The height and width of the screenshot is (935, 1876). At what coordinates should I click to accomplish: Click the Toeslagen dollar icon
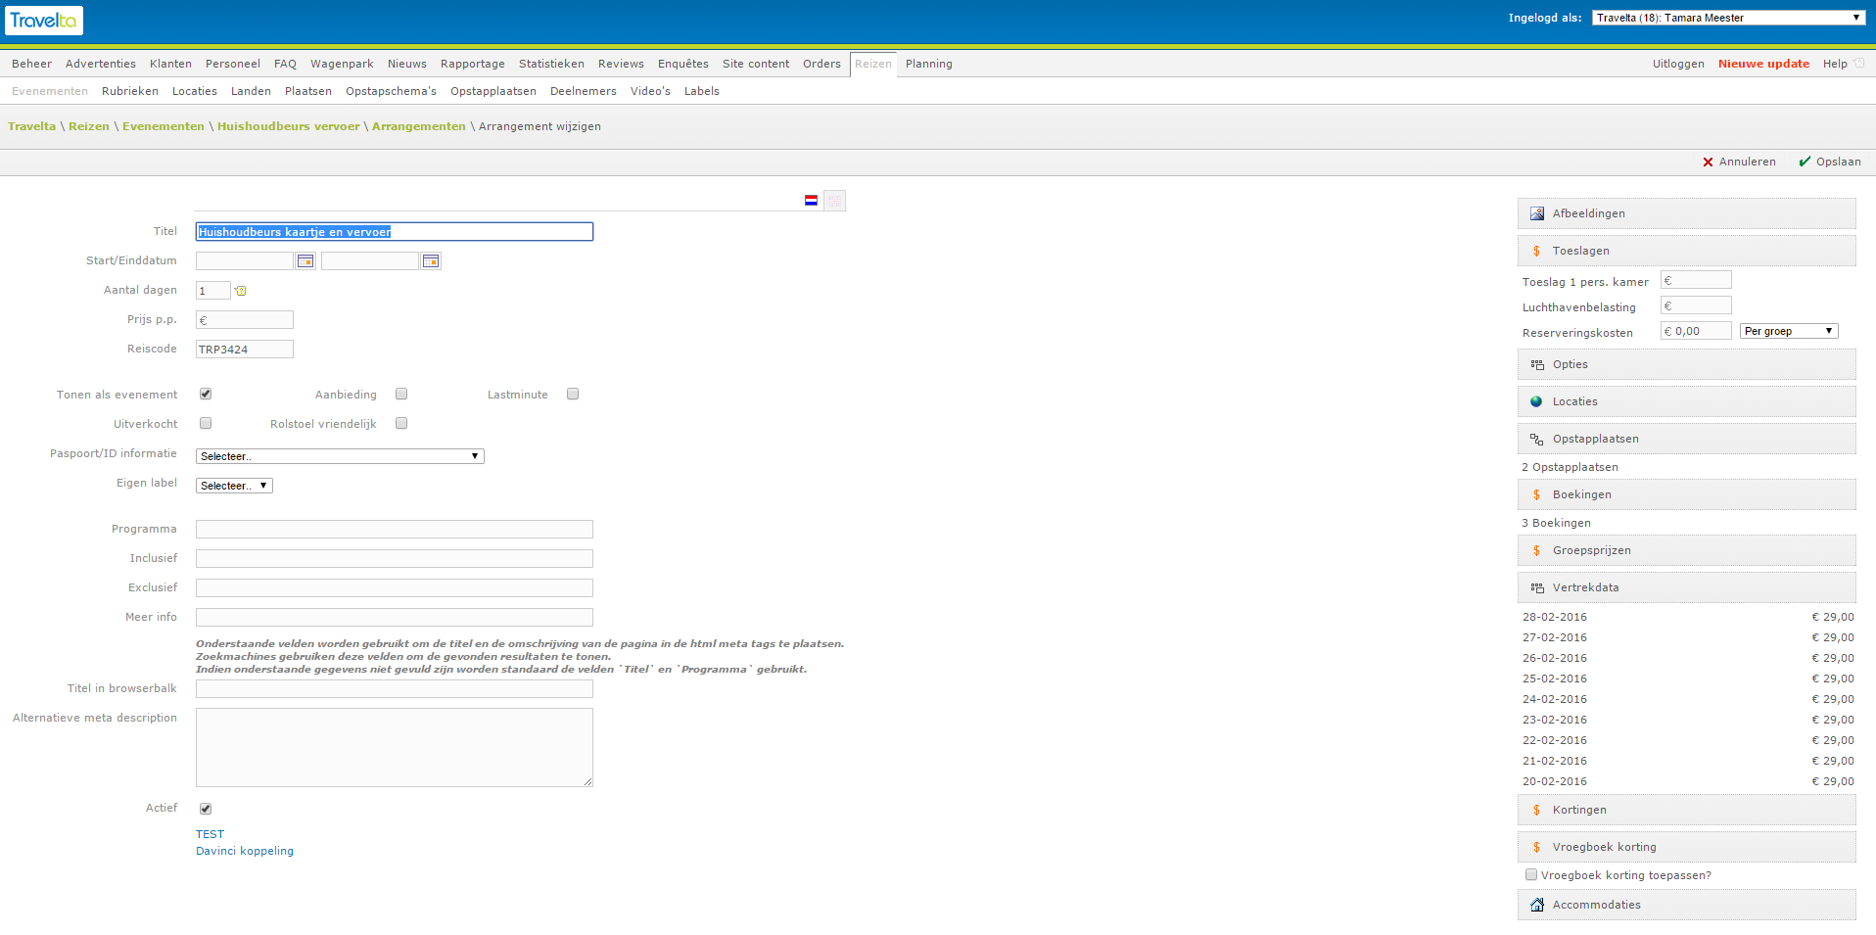point(1536,252)
